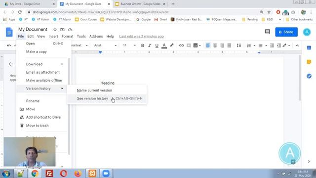Click the numbered list icon

point(249,45)
